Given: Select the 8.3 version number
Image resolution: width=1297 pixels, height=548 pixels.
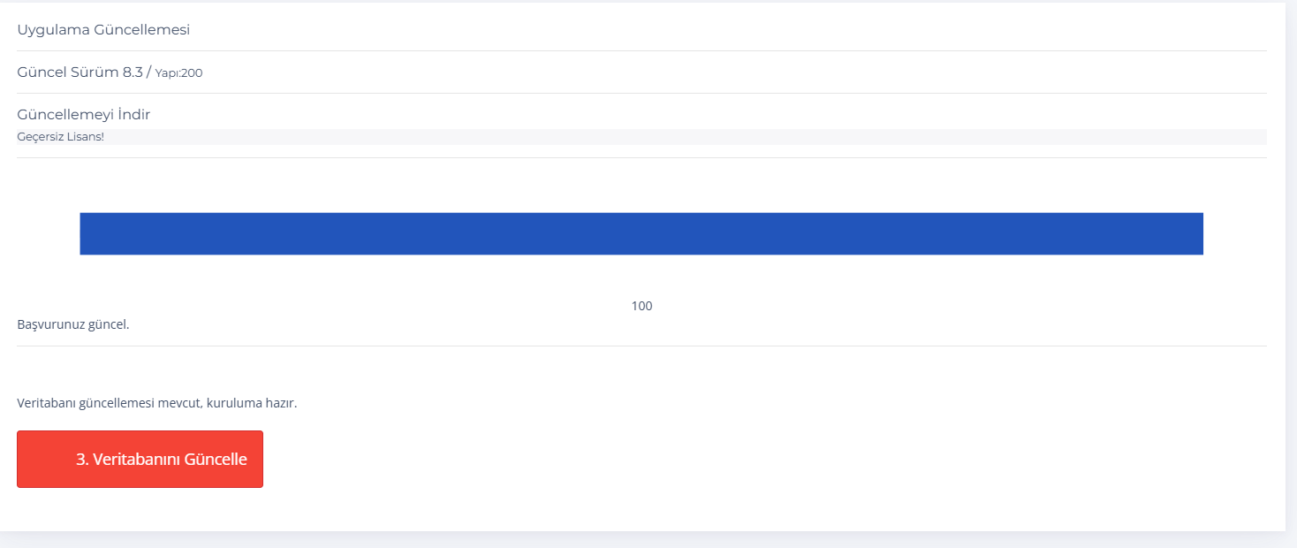Looking at the screenshot, I should (133, 72).
